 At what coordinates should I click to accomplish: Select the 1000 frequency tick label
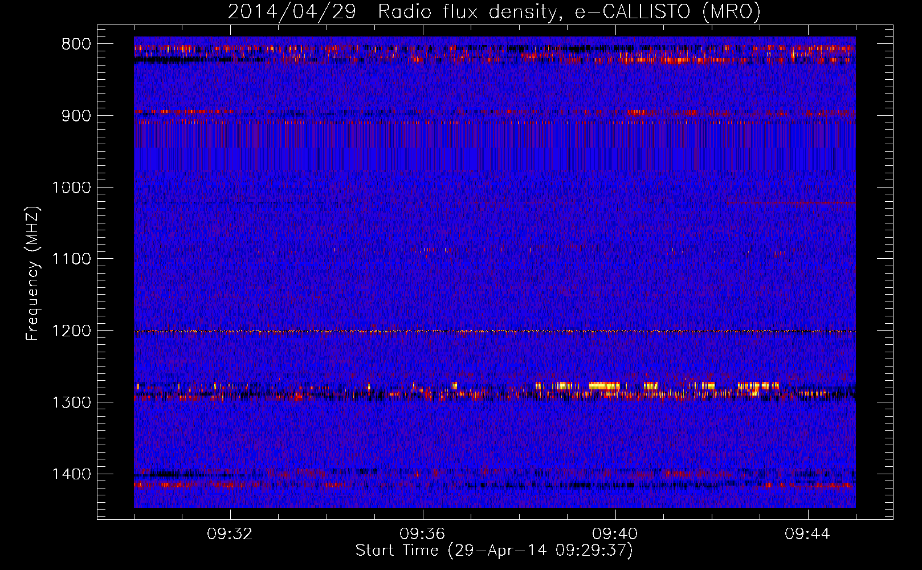(71, 188)
